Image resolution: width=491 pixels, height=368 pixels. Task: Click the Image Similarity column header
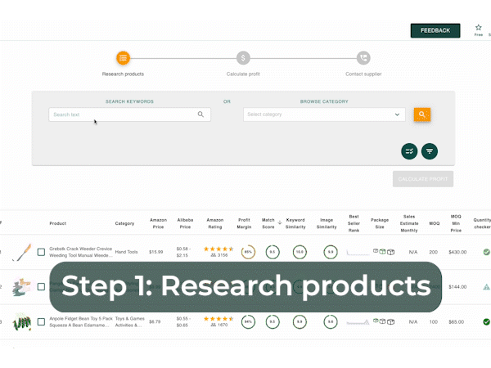[x=327, y=223]
